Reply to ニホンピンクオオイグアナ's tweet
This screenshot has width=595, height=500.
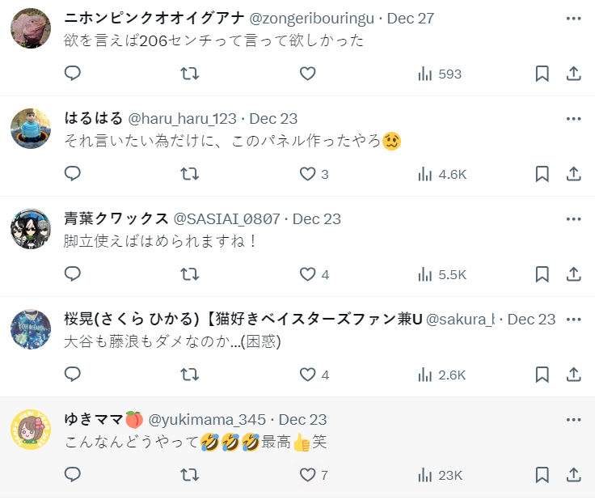click(73, 74)
